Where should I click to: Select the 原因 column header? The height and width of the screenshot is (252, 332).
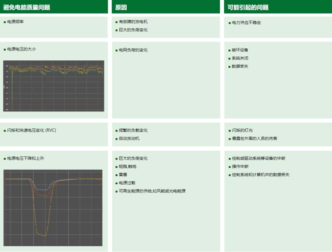(121, 7)
